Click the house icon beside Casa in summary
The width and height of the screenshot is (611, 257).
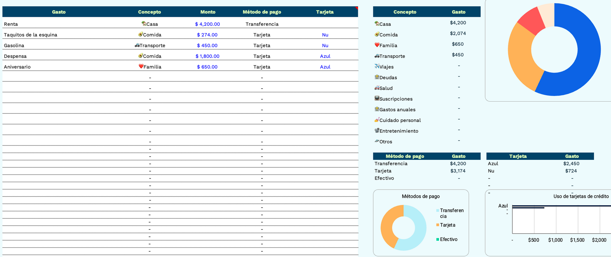click(377, 24)
